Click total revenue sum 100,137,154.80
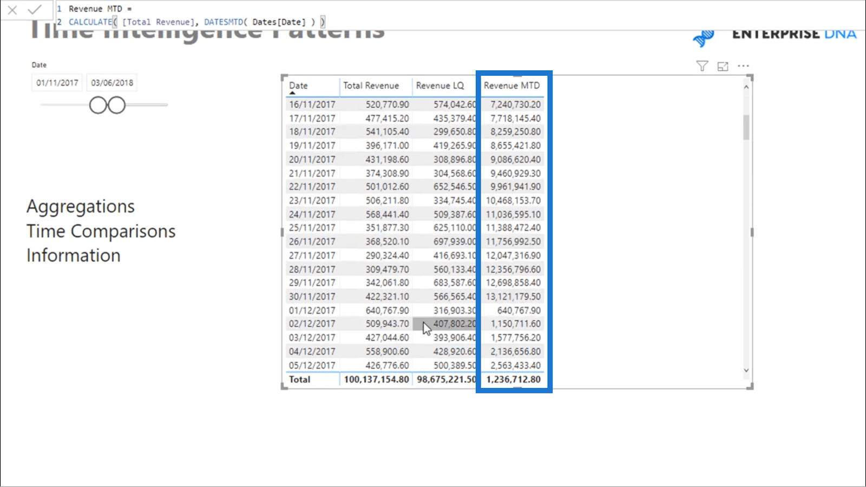 coord(376,379)
